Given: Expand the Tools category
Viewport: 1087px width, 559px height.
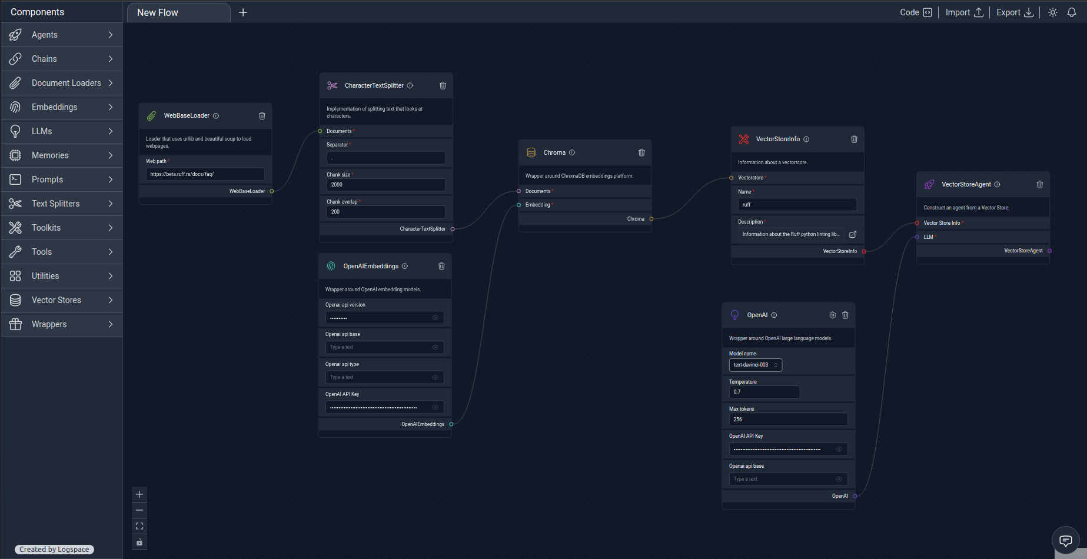Looking at the screenshot, I should [62, 252].
